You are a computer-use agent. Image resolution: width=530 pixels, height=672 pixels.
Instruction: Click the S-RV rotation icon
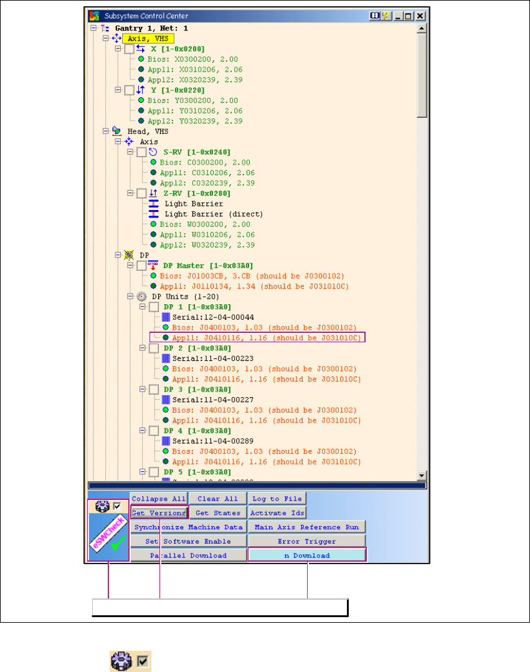click(x=153, y=151)
